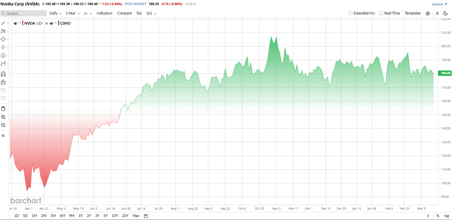Click the POST-MARKET label
The image size is (452, 220).
tap(136, 4)
